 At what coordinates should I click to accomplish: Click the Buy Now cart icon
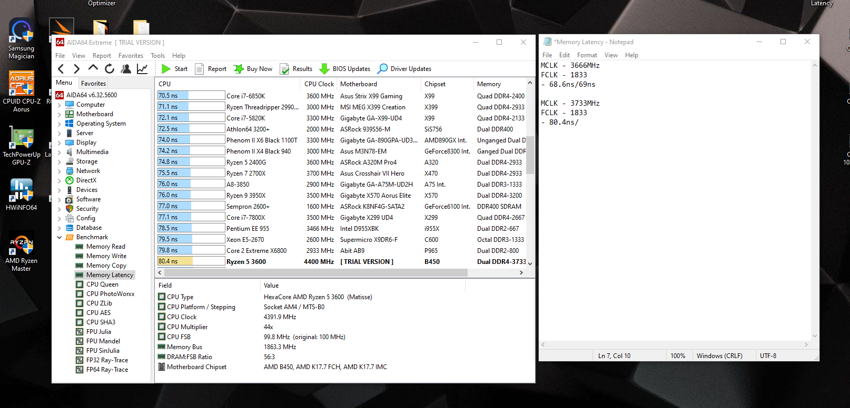(239, 69)
